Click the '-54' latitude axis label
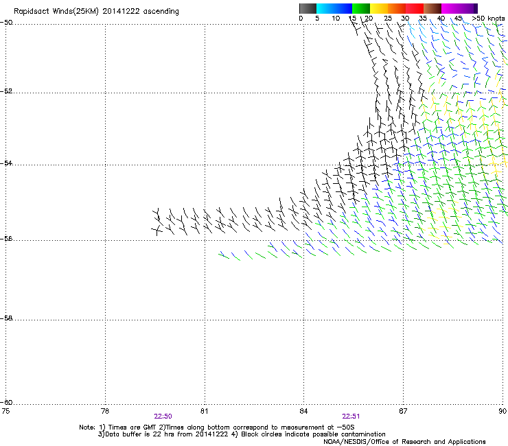Screen dimensions: 508x446 pyautogui.click(x=6, y=163)
